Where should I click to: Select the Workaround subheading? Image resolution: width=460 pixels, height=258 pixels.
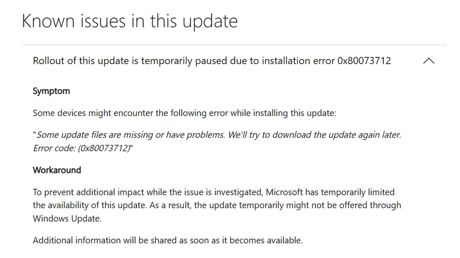click(57, 170)
